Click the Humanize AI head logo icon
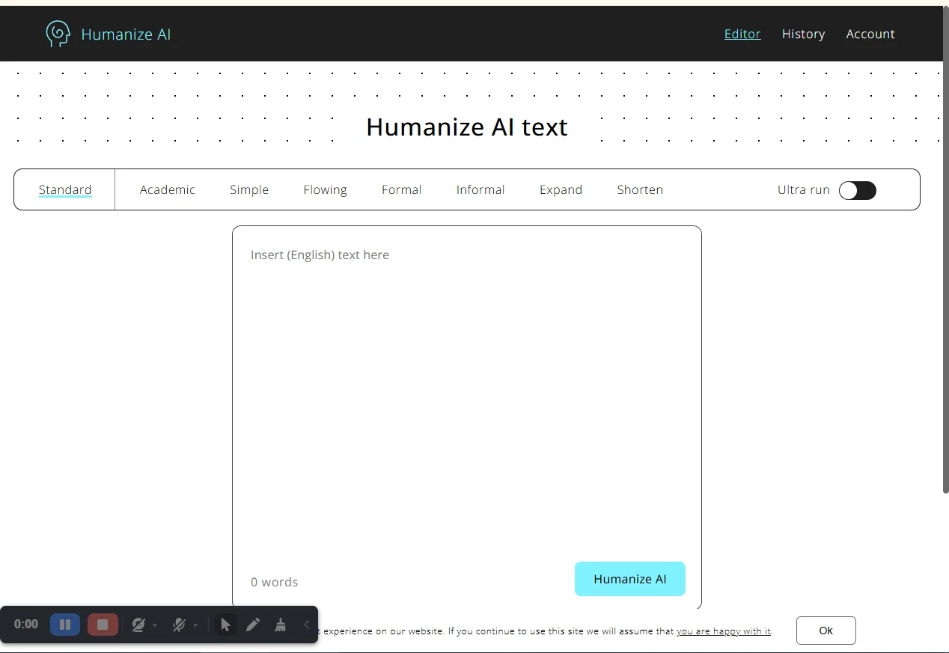This screenshot has height=653, width=949. (x=58, y=34)
